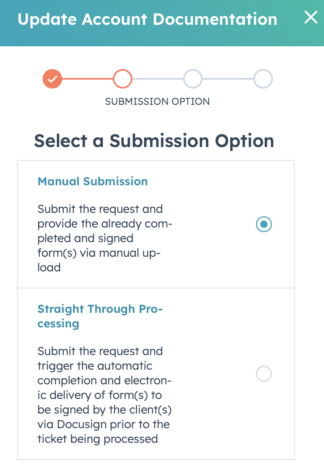Click the 'Select a Submission Option' heading
This screenshot has width=324, height=468.
(x=154, y=141)
